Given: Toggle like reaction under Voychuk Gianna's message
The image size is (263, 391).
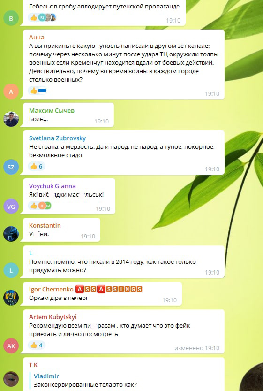Looking at the screenshot, I should pos(40,206).
